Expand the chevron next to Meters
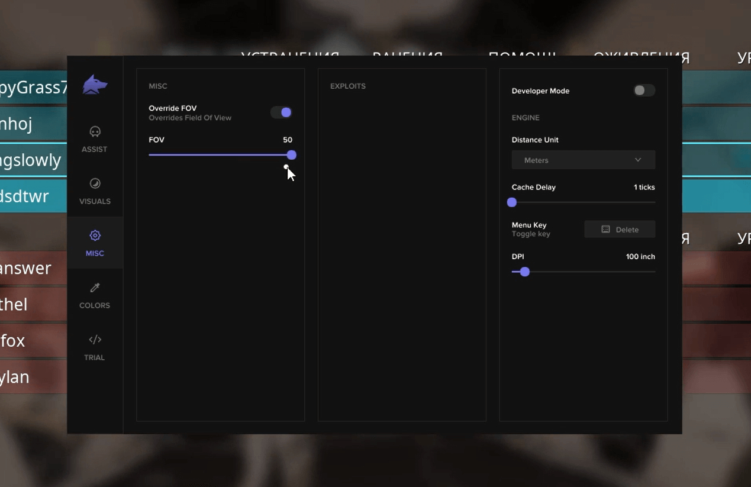The width and height of the screenshot is (751, 487). pos(638,160)
